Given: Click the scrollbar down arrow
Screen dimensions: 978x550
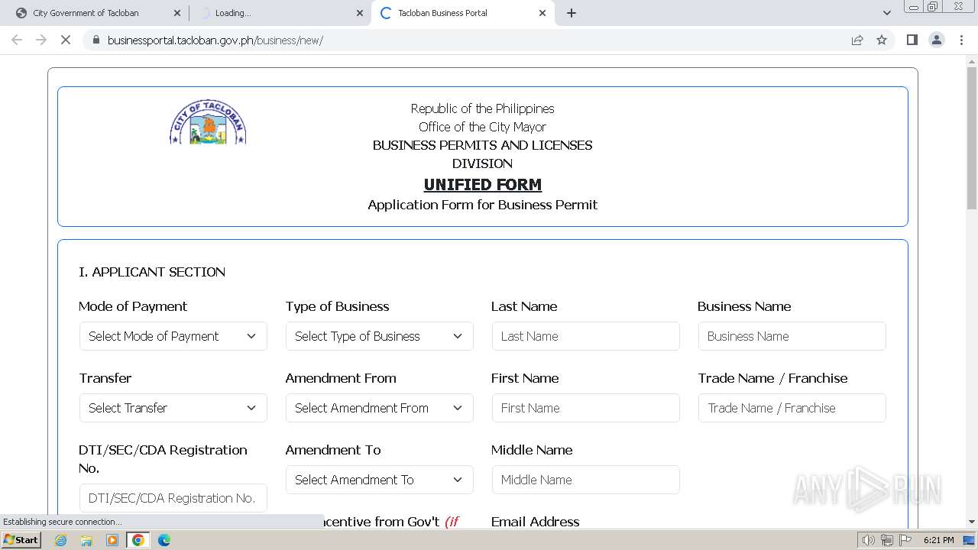Looking at the screenshot, I should pyautogui.click(x=972, y=522).
